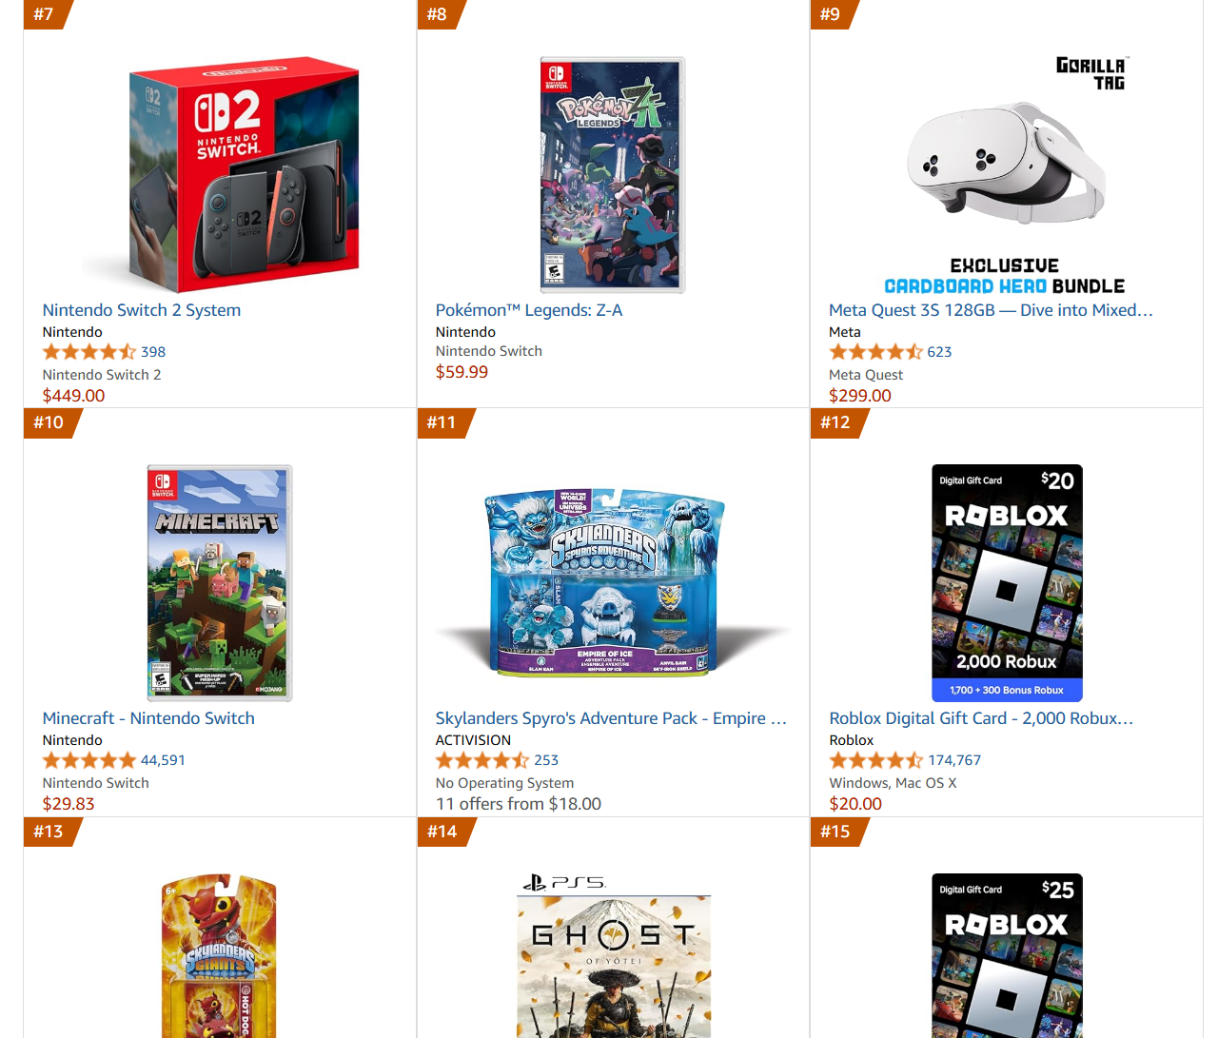This screenshot has height=1038, width=1218.
Task: View the 44,591 ratings for Minecraft
Action: (163, 760)
